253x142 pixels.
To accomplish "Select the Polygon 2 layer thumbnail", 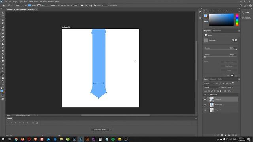I will [x=211, y=99].
